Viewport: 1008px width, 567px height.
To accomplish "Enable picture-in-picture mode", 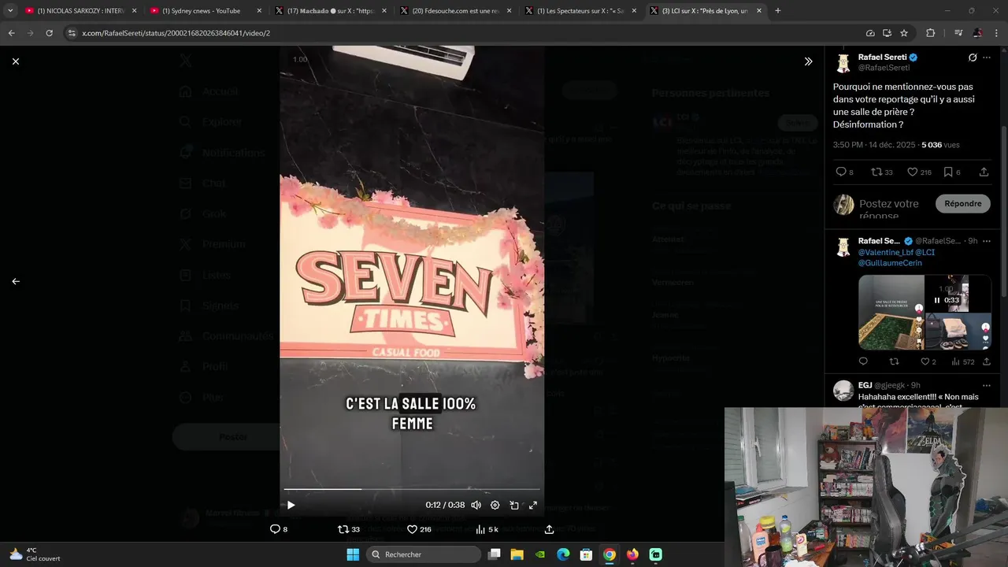I will 514,506.
